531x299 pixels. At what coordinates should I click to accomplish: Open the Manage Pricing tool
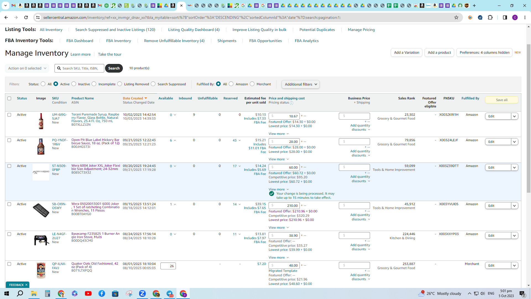361,30
